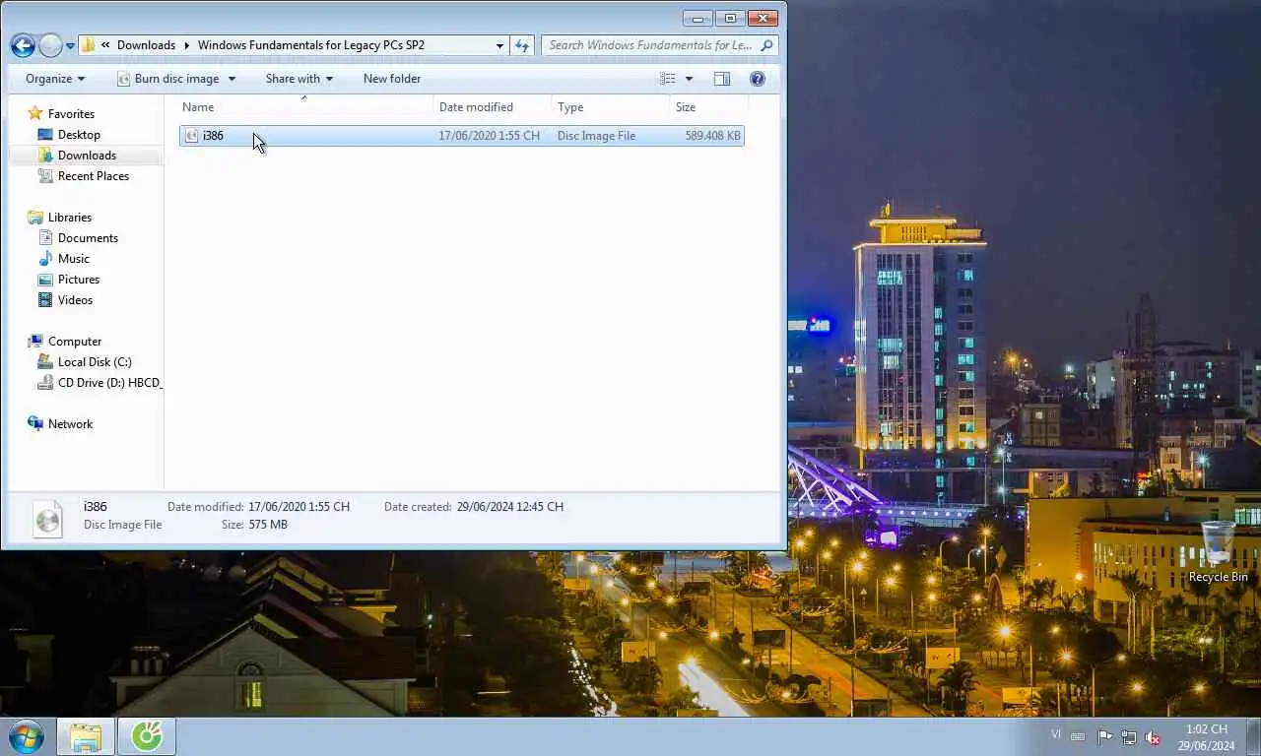Click the 17/06/2020 1:55 CH date cell
The image size is (1261, 756).
pos(490,136)
